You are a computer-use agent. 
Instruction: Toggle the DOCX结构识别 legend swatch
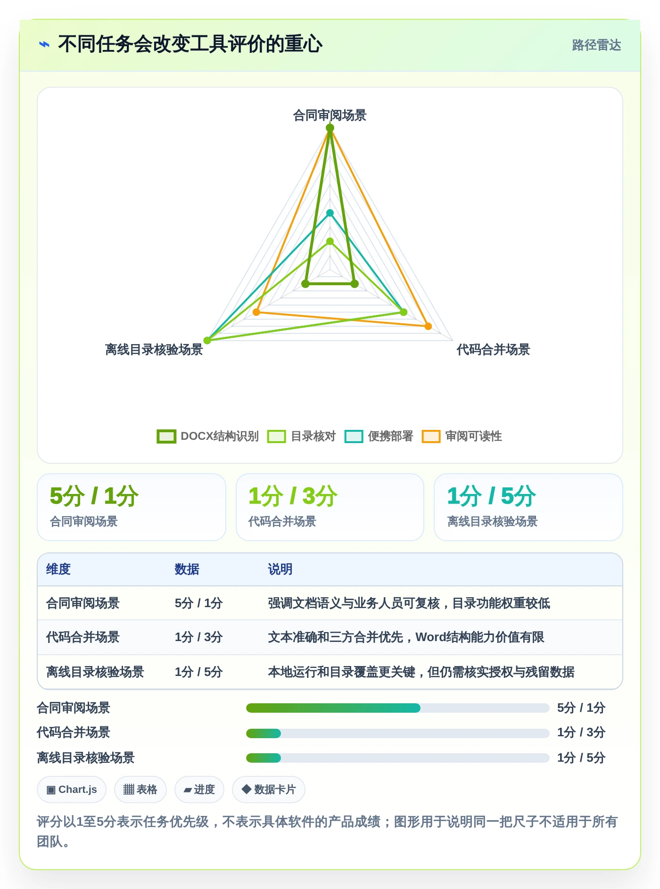click(x=166, y=436)
